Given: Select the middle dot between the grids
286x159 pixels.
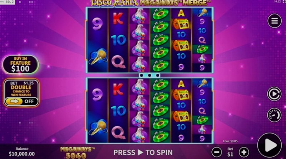Looking at the screenshot, I should point(149,75).
